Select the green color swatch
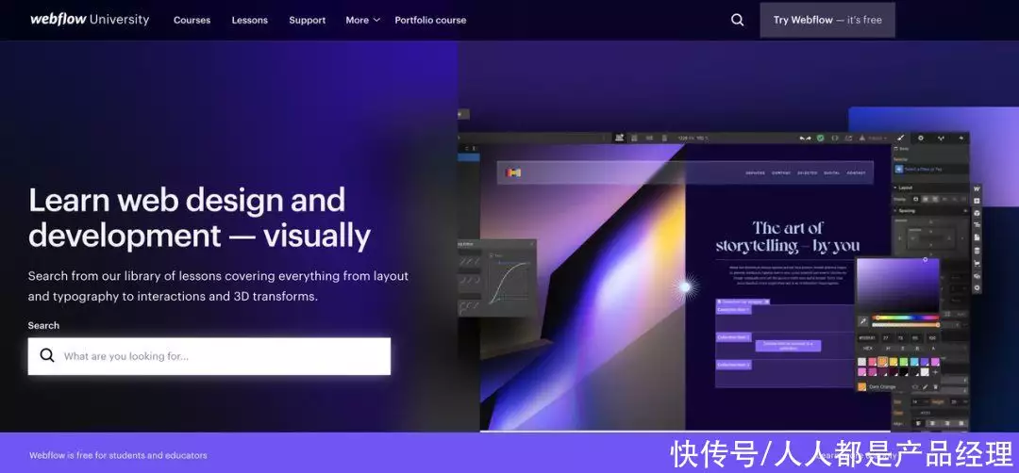Viewport: 1019px width, 473px height. click(903, 362)
